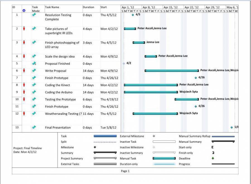The height and width of the screenshot is (184, 251).
Task: Click the 'Project: Final Timeline' text in the legend
Action: click(28, 148)
